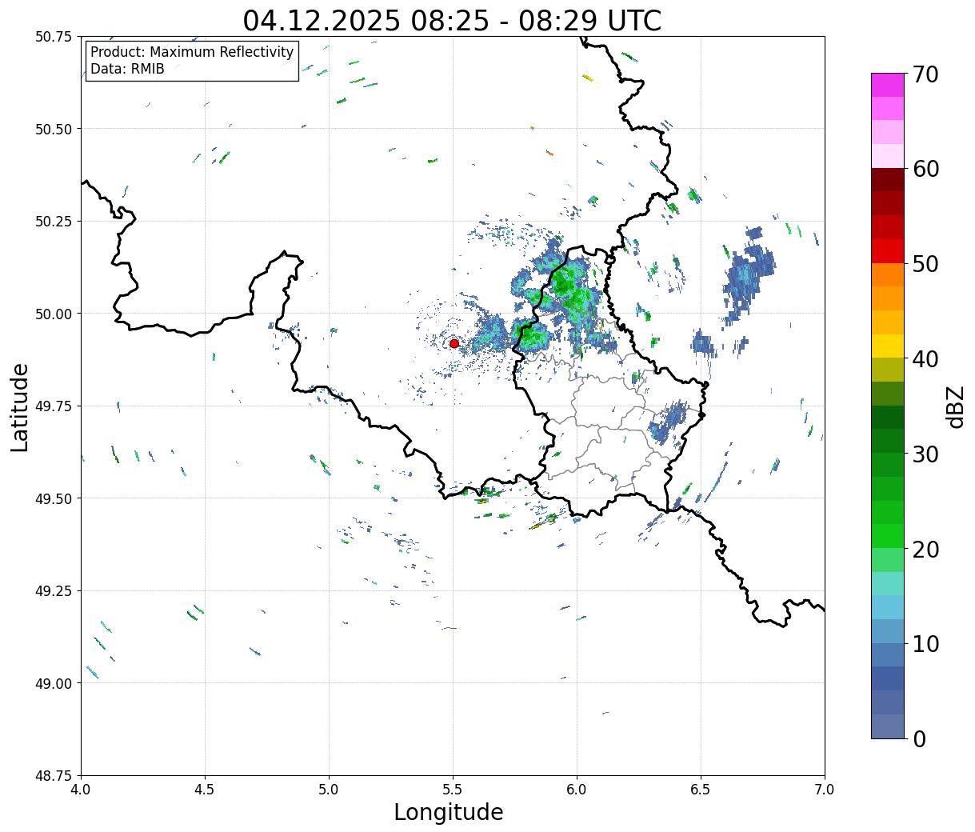The image size is (975, 832).
Task: Click the latitude tick label 48.75
Action: 54,776
